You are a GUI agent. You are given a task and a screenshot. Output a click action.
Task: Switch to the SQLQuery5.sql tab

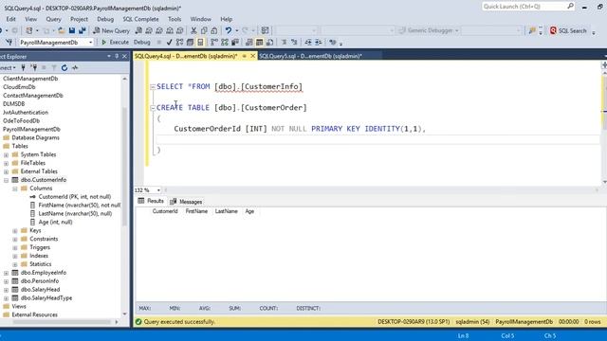point(310,56)
